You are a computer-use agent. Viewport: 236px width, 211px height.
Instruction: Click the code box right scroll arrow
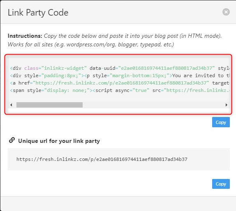click(x=227, y=105)
